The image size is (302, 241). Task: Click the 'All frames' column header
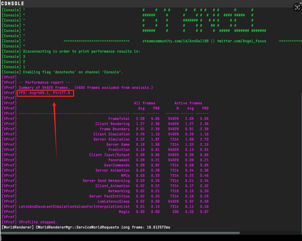click(x=144, y=103)
